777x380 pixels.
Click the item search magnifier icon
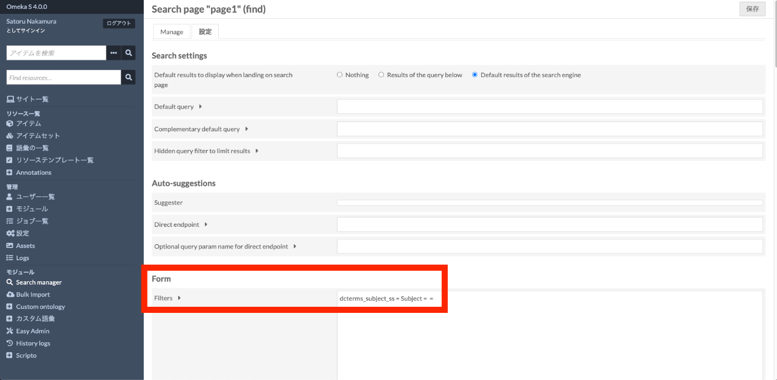[x=128, y=53]
